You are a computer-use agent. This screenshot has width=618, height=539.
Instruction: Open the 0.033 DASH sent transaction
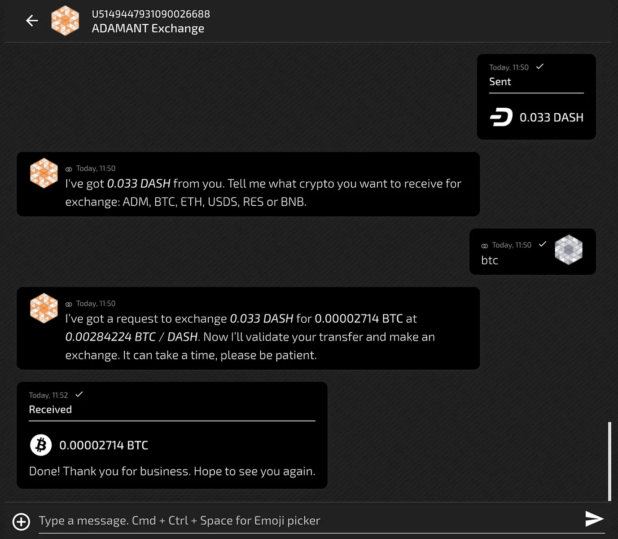[x=536, y=97]
